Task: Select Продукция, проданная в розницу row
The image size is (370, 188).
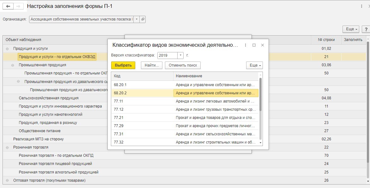Action: pyautogui.click(x=48, y=122)
